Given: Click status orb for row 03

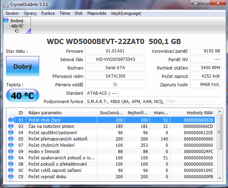Looking at the screenshot, I should click(10, 126).
